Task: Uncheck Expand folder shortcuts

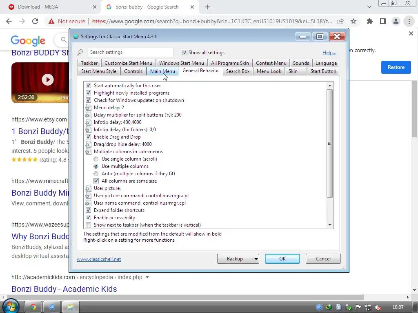Action: [88, 210]
